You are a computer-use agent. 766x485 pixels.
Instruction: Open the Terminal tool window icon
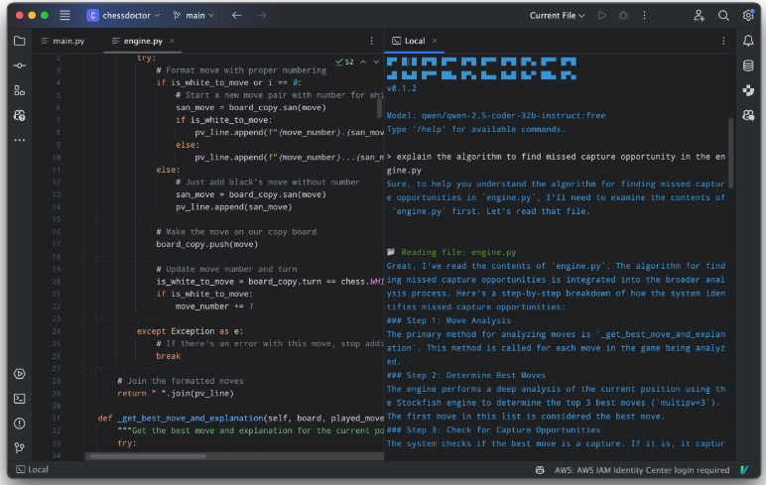tap(20, 399)
